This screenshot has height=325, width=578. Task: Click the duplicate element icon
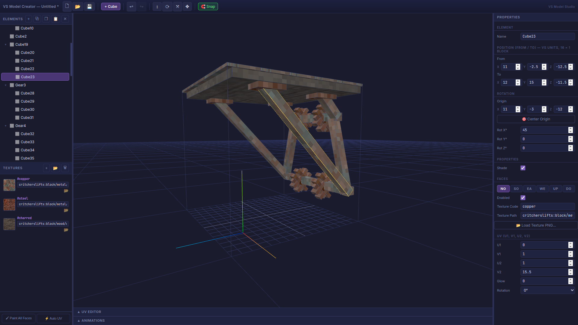37,19
